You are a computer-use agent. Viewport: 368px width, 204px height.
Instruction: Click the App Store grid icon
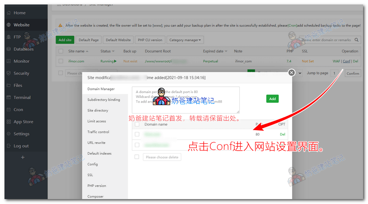click(x=9, y=122)
